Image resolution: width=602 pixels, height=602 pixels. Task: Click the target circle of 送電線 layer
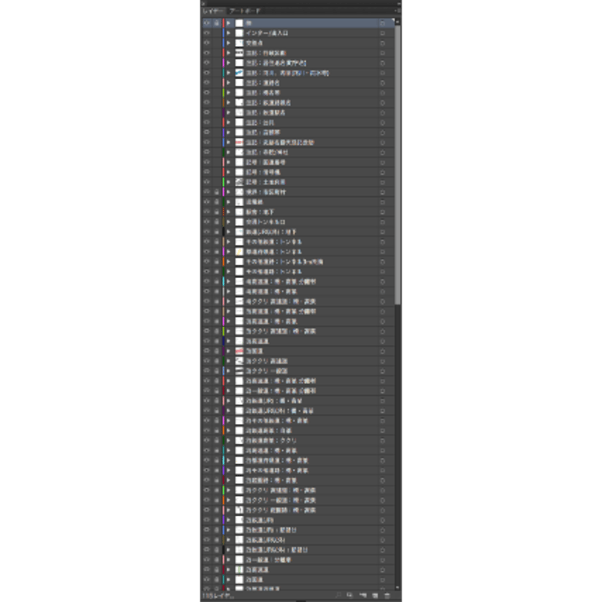[382, 202]
